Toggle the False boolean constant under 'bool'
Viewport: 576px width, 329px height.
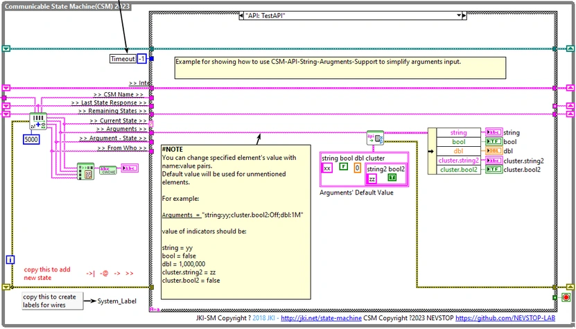click(343, 167)
